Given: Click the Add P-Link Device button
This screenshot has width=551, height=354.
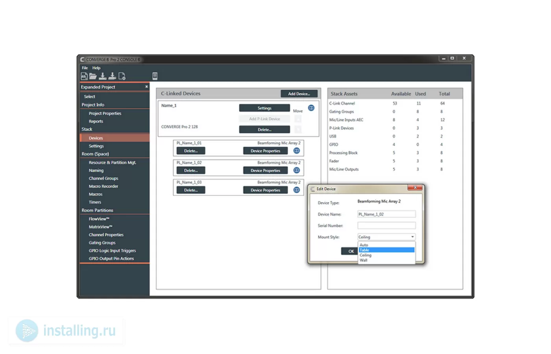Looking at the screenshot, I should [264, 119].
